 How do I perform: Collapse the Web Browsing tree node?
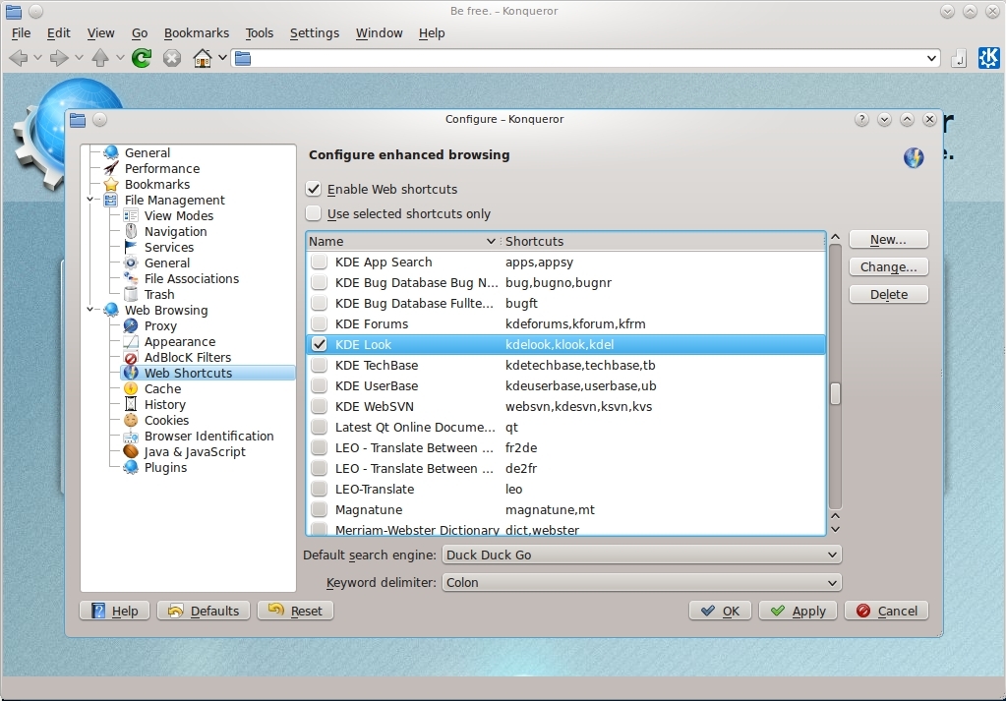click(90, 310)
